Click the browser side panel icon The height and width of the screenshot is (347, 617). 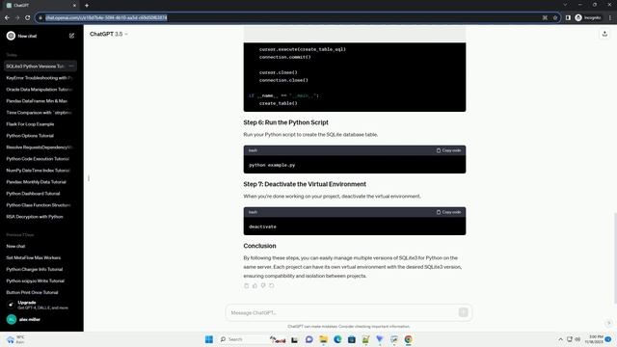click(x=568, y=17)
